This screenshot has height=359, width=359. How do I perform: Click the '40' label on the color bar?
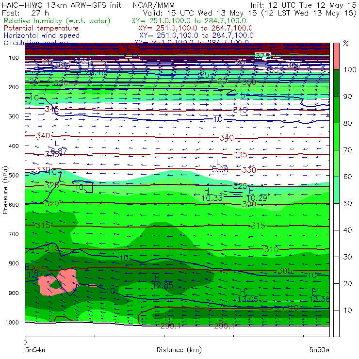click(347, 230)
